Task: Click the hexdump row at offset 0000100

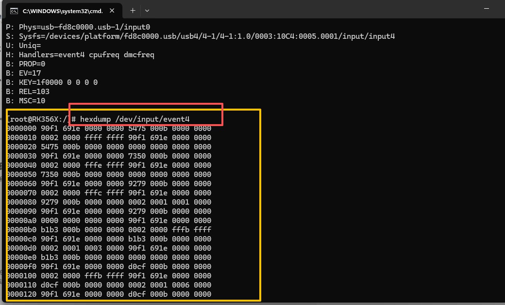Action: point(109,276)
